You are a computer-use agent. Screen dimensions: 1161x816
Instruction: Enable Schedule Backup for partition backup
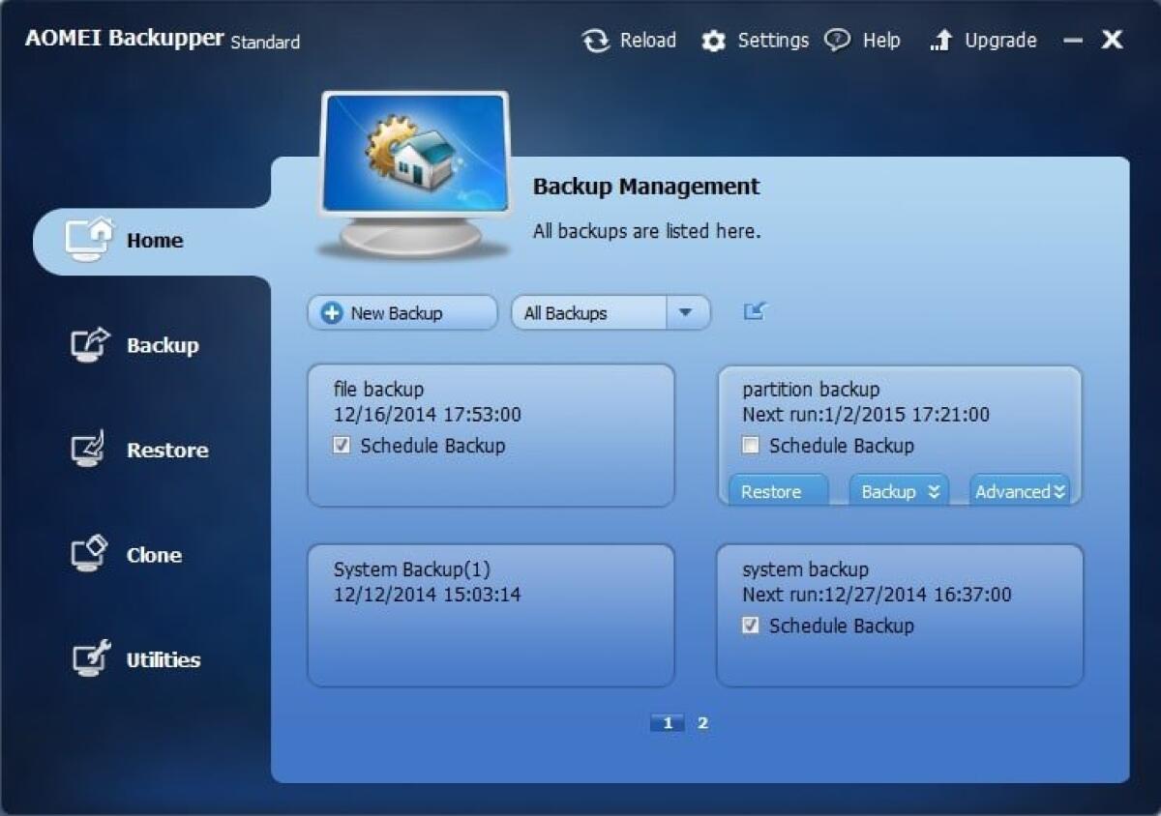click(x=750, y=446)
